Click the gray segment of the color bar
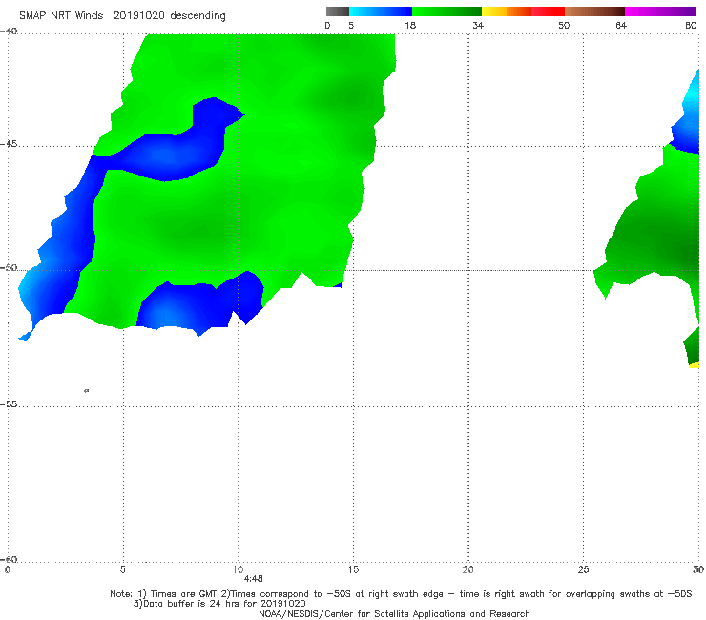 pos(338,11)
